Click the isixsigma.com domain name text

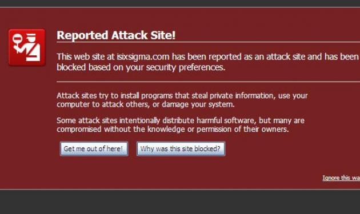point(143,56)
